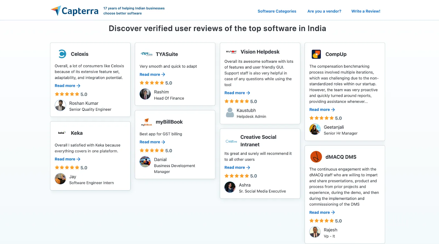Click the CompUp card title

[336, 54]
